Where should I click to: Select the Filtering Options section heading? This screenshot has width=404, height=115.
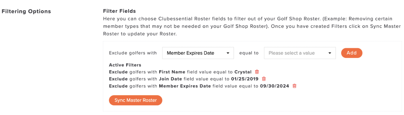click(26, 11)
